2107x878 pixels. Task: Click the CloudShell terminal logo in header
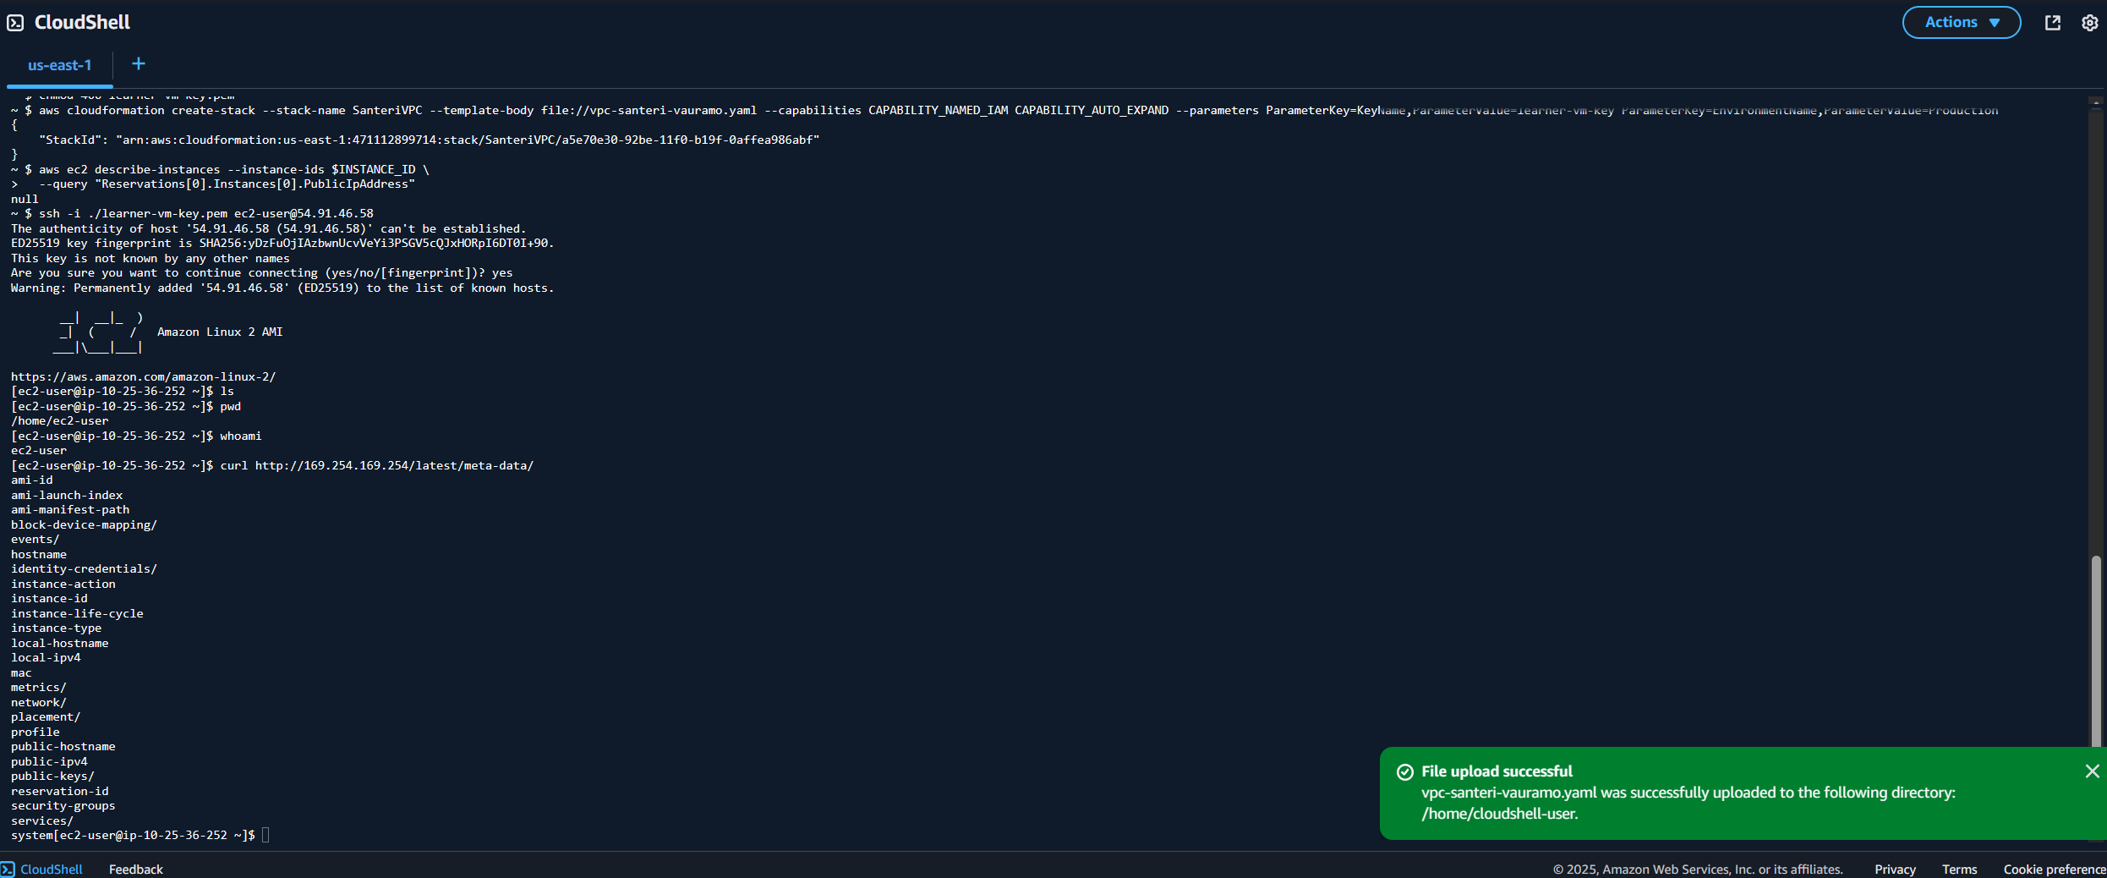coord(15,23)
